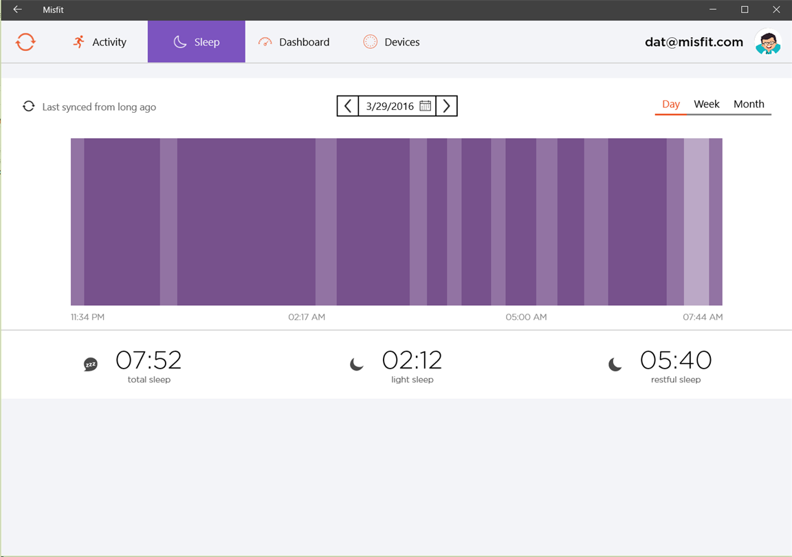
Task: Open the user profile avatar
Action: [x=768, y=42]
